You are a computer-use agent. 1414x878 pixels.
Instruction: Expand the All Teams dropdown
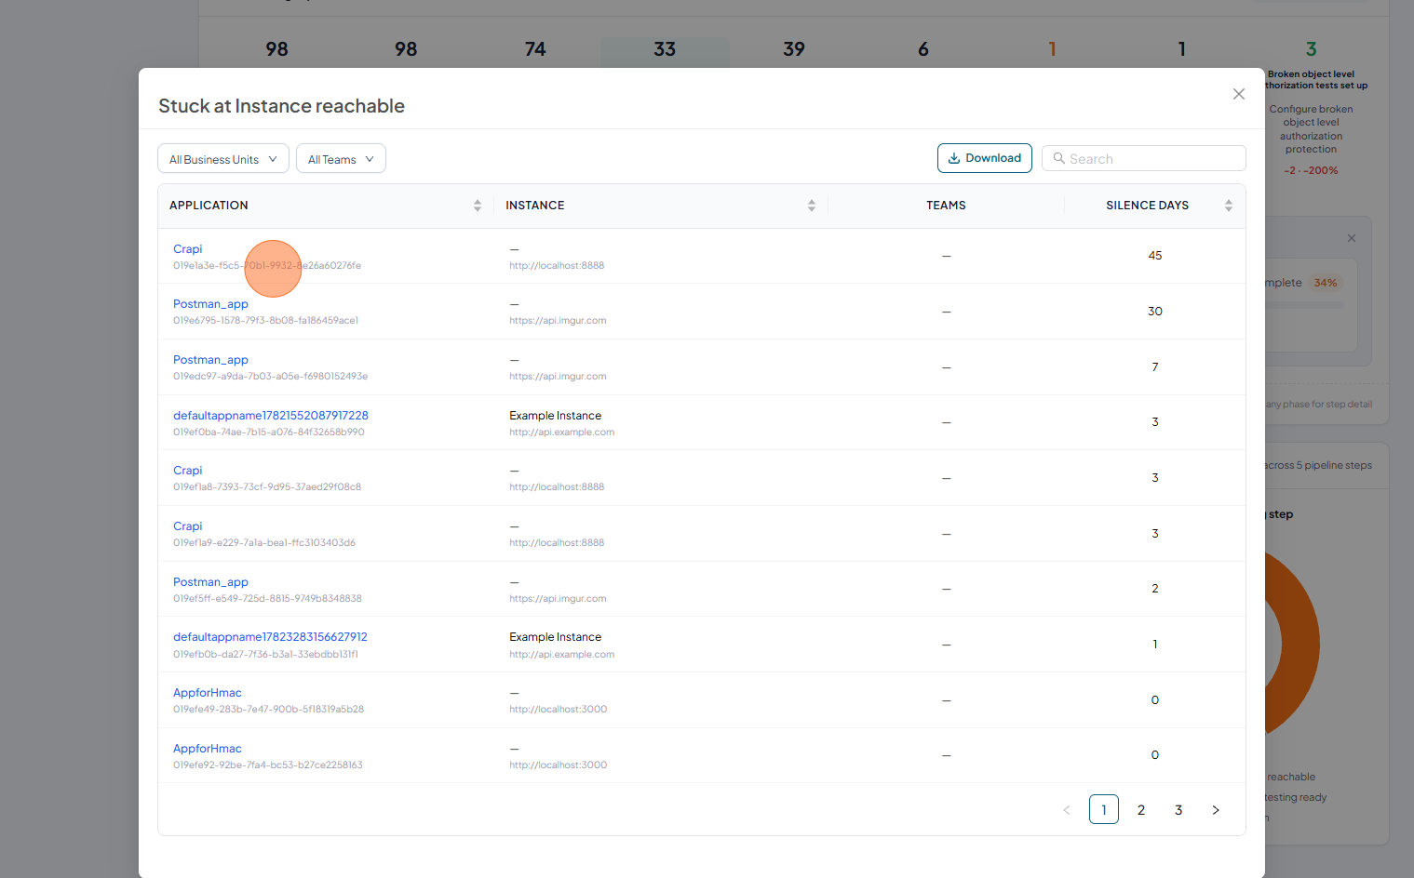(341, 159)
